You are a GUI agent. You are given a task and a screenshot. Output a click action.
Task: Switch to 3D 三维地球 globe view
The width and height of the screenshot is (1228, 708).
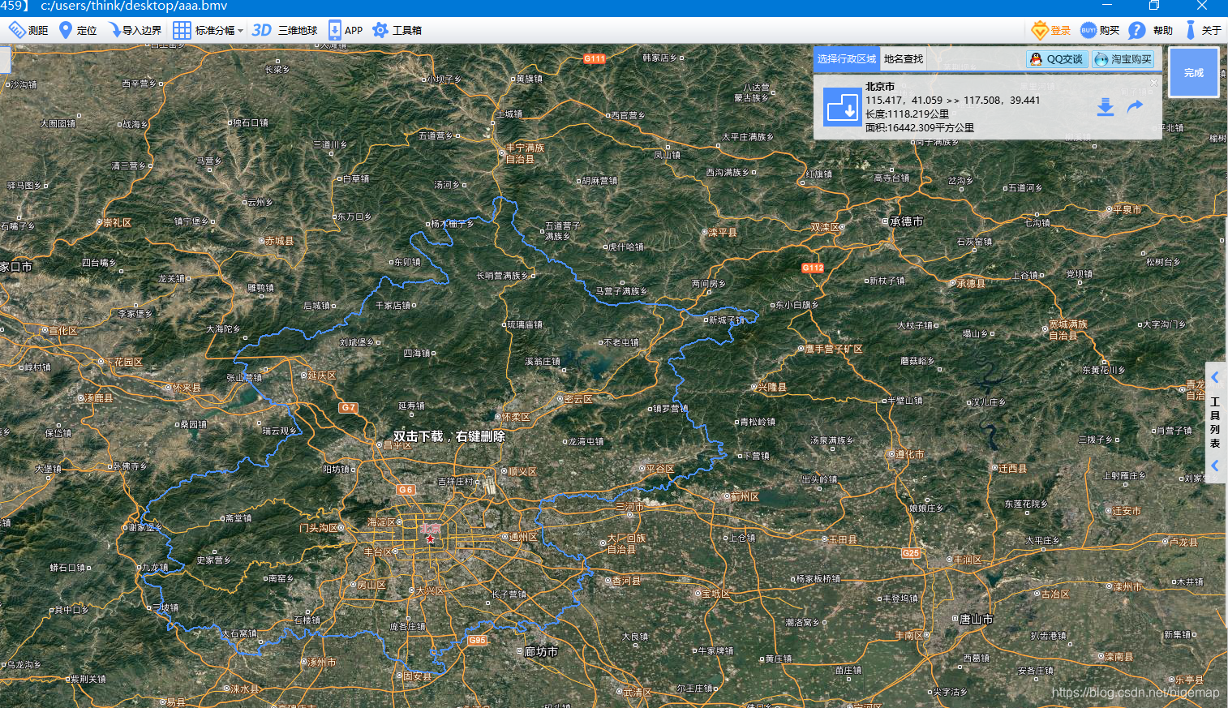click(285, 30)
